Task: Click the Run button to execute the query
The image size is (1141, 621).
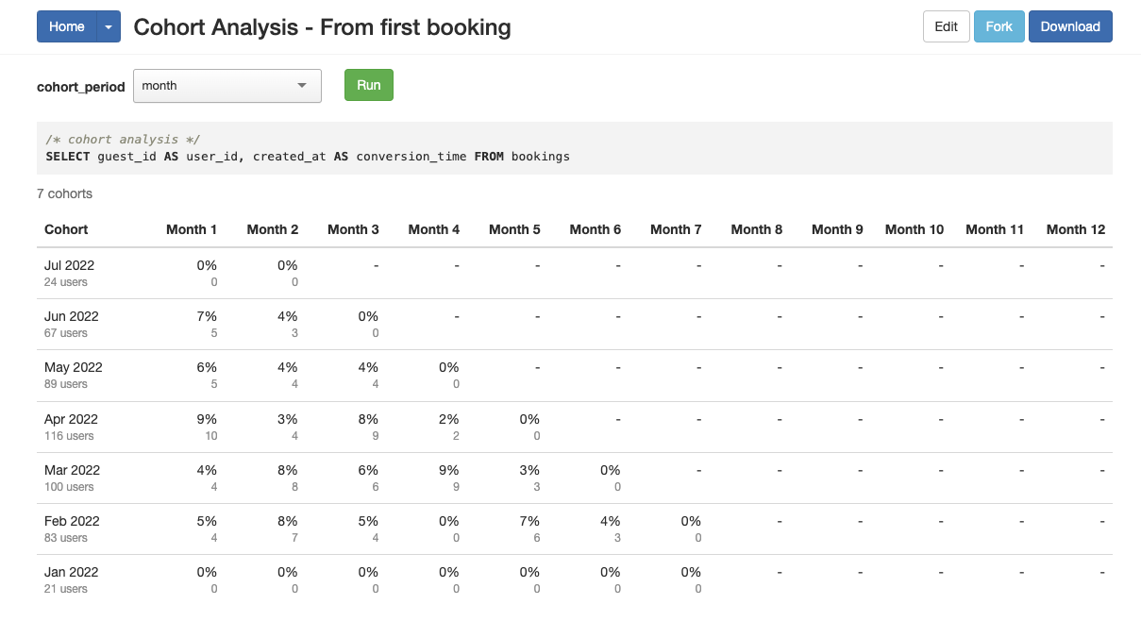Action: tap(368, 84)
